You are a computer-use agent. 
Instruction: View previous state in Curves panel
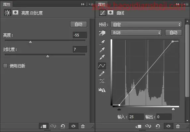coord(148,126)
